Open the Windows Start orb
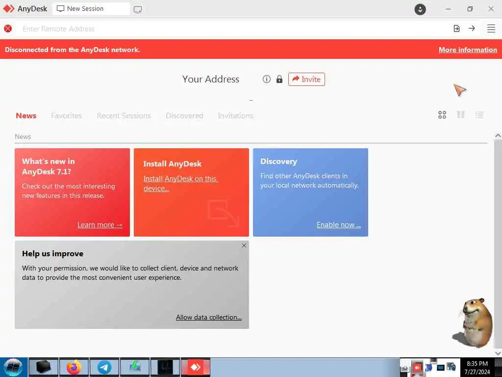 (x=13, y=367)
